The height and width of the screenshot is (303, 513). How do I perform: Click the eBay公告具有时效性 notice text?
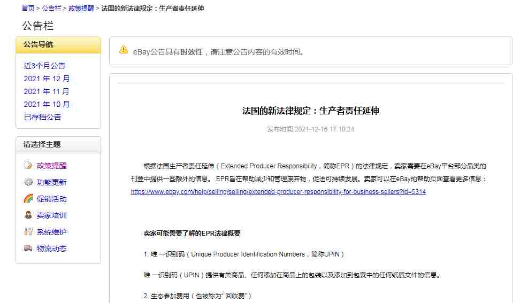click(x=218, y=52)
